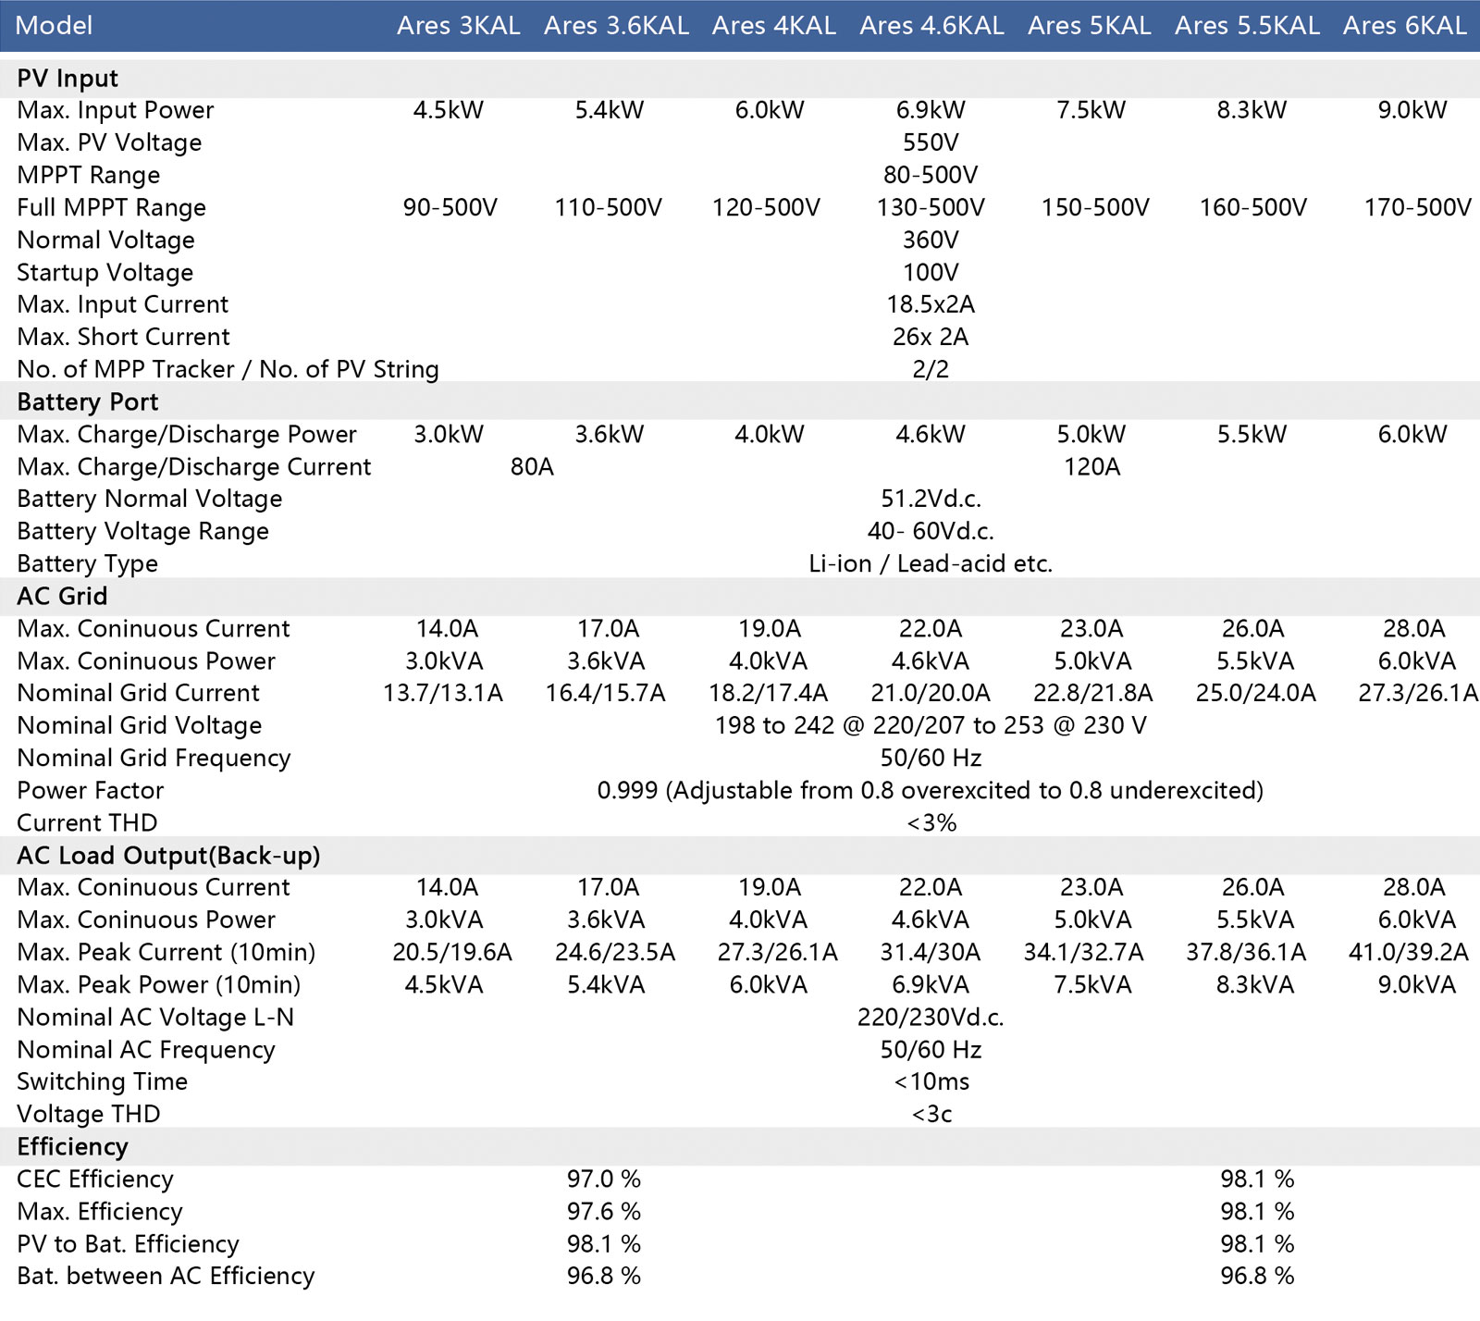Select the 'MPPT Range' row label
The image size is (1480, 1321).
(x=88, y=175)
